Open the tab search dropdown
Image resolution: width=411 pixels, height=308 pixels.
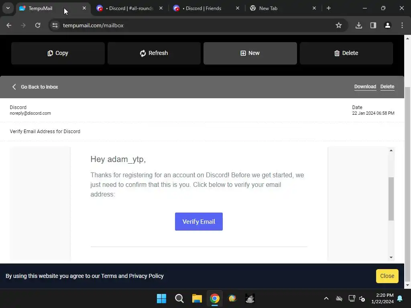point(8,8)
